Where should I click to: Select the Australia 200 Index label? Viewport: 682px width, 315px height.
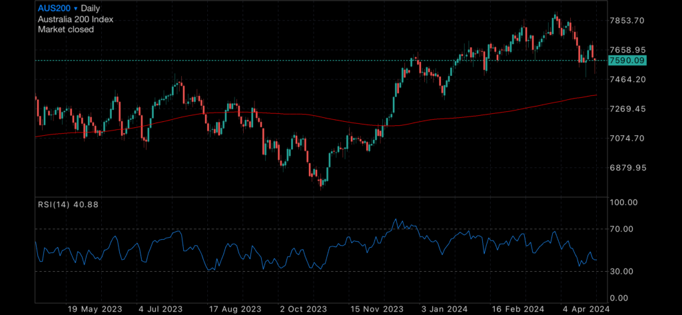pos(76,19)
